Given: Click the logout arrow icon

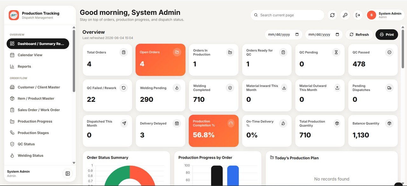Looking at the screenshot, I should tap(358, 15).
